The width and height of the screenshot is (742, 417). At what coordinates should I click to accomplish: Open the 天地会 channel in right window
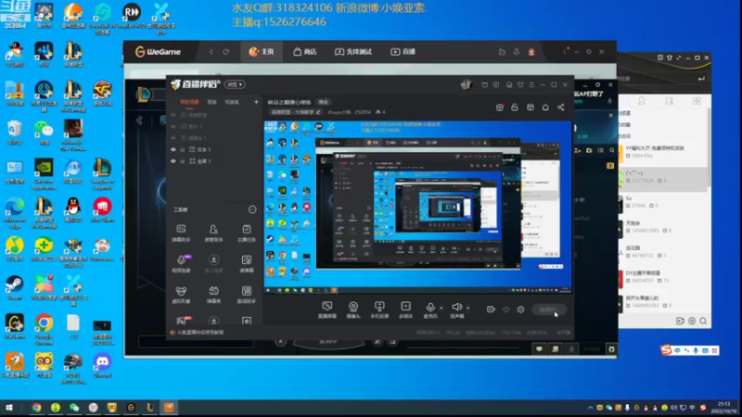(x=662, y=226)
